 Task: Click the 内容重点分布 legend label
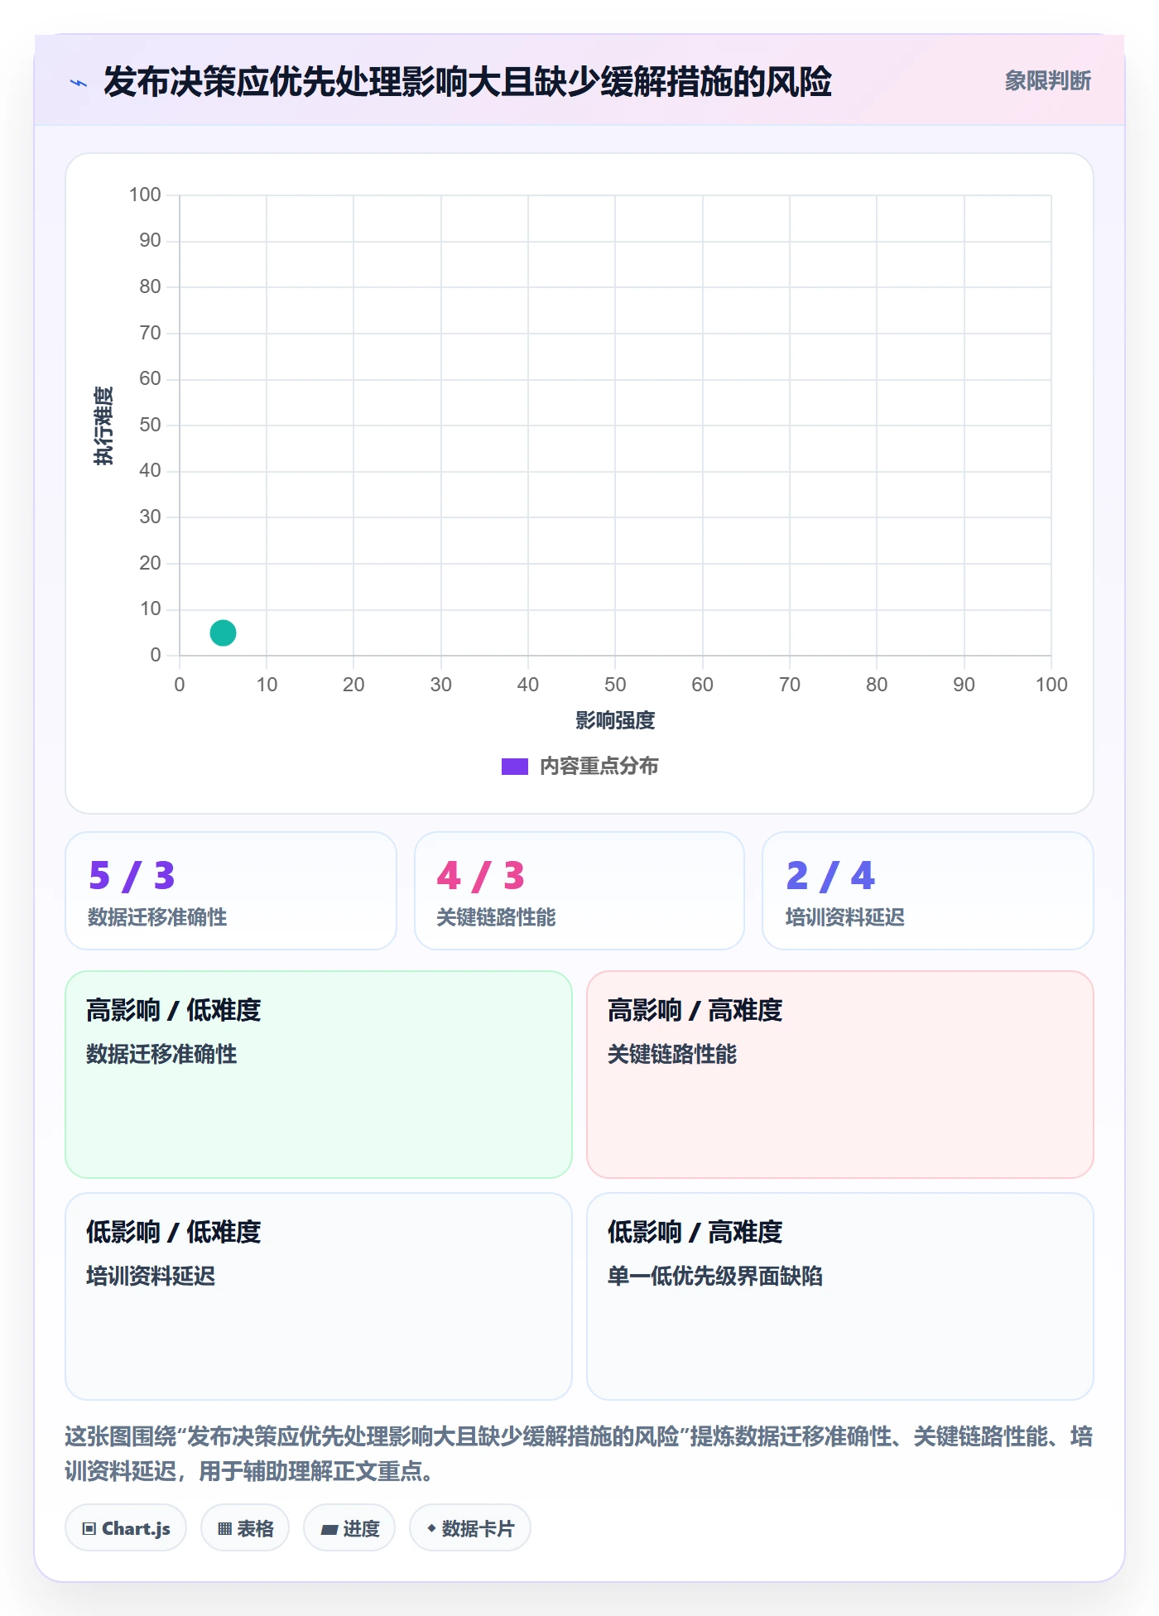599,767
